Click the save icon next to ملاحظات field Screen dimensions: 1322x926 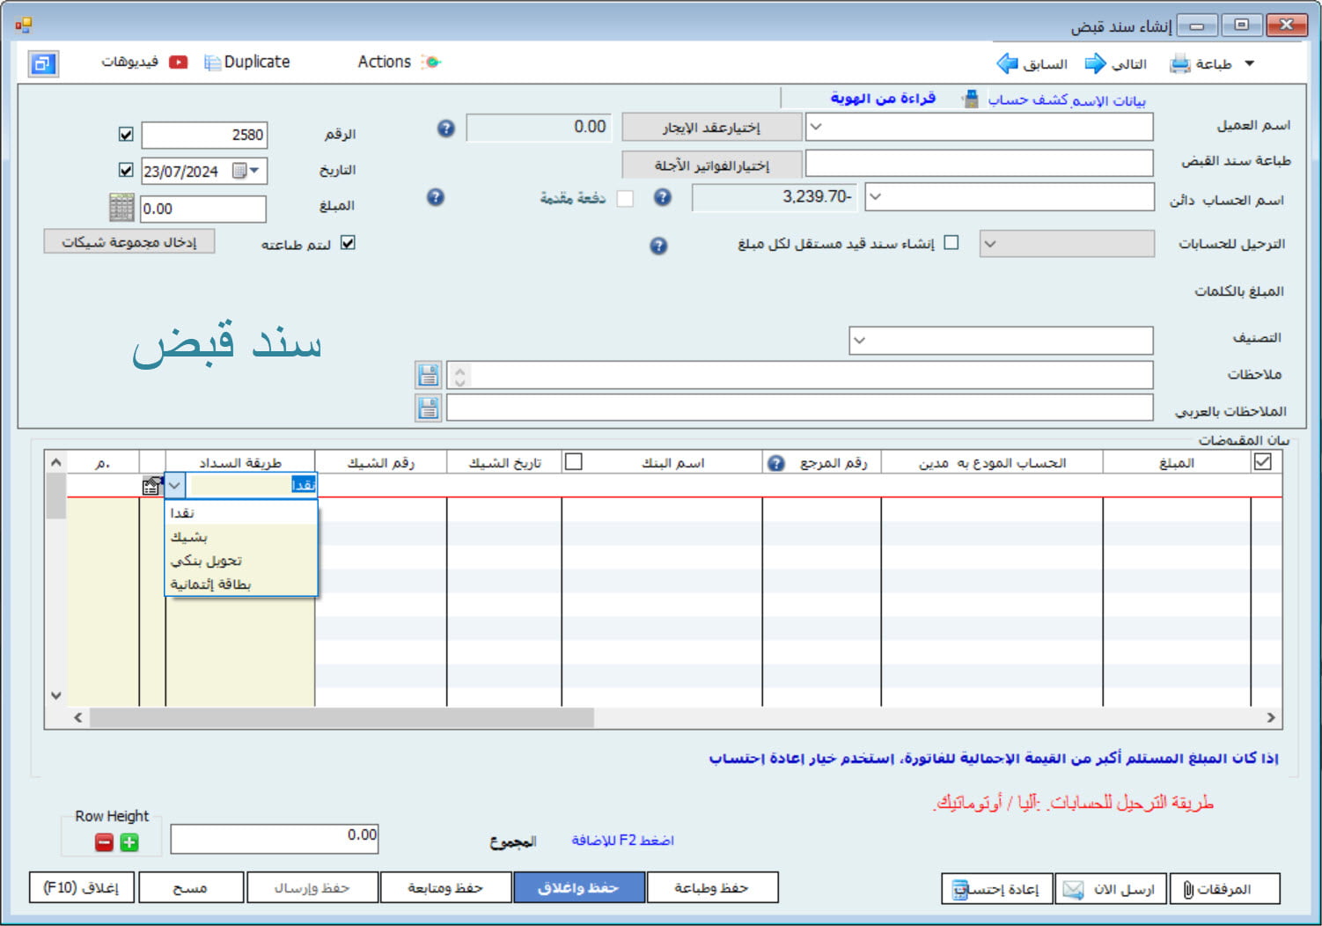(x=429, y=375)
